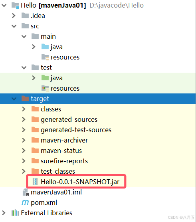Click mavenJava01.iml file icon
The width and height of the screenshot is (196, 222).
(26, 192)
